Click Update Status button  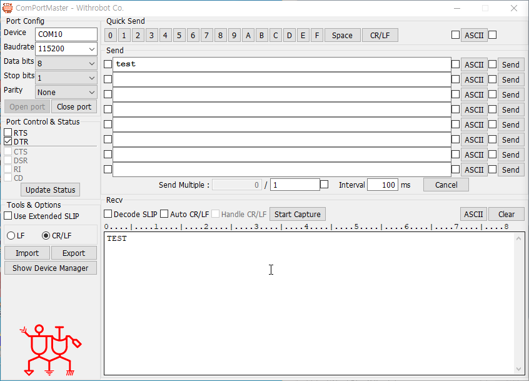tap(51, 190)
